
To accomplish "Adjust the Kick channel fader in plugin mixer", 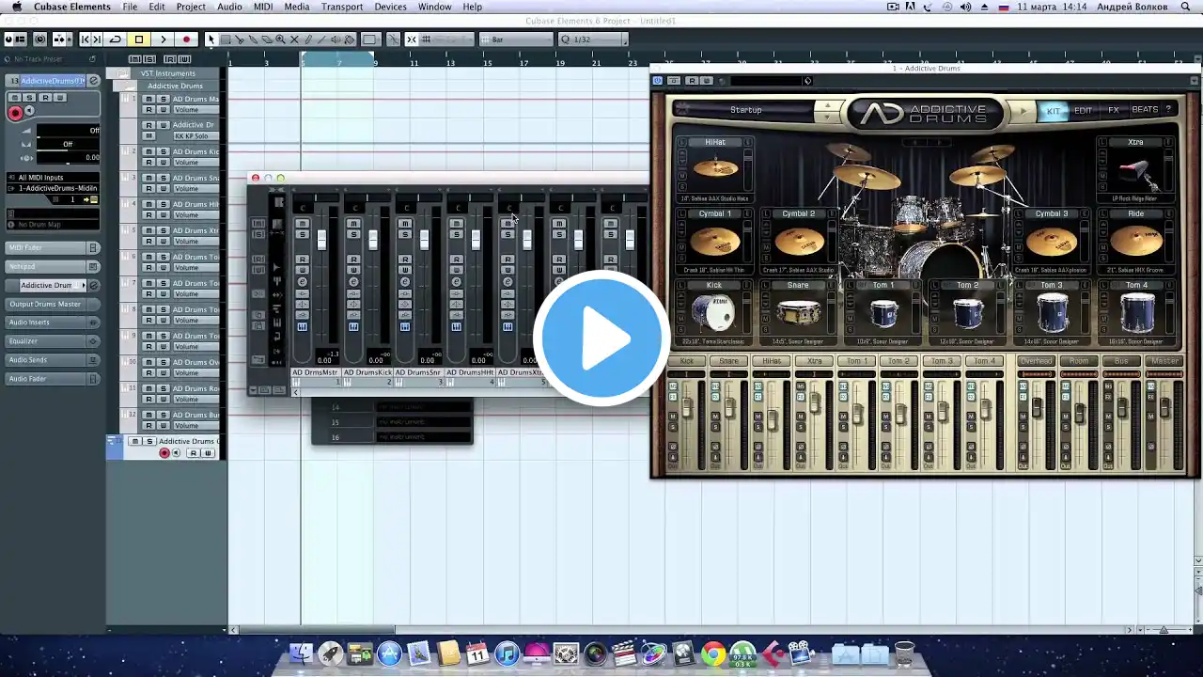I will pyautogui.click(x=688, y=407).
